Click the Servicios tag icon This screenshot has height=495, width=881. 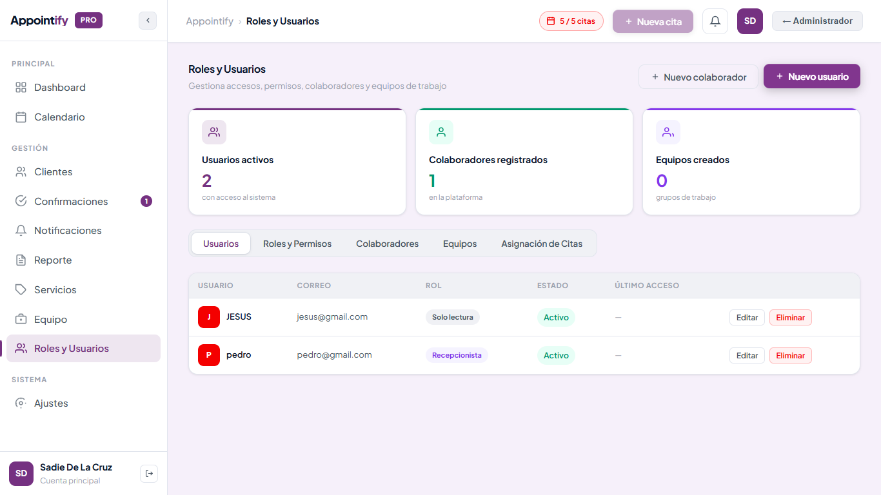[x=21, y=289]
